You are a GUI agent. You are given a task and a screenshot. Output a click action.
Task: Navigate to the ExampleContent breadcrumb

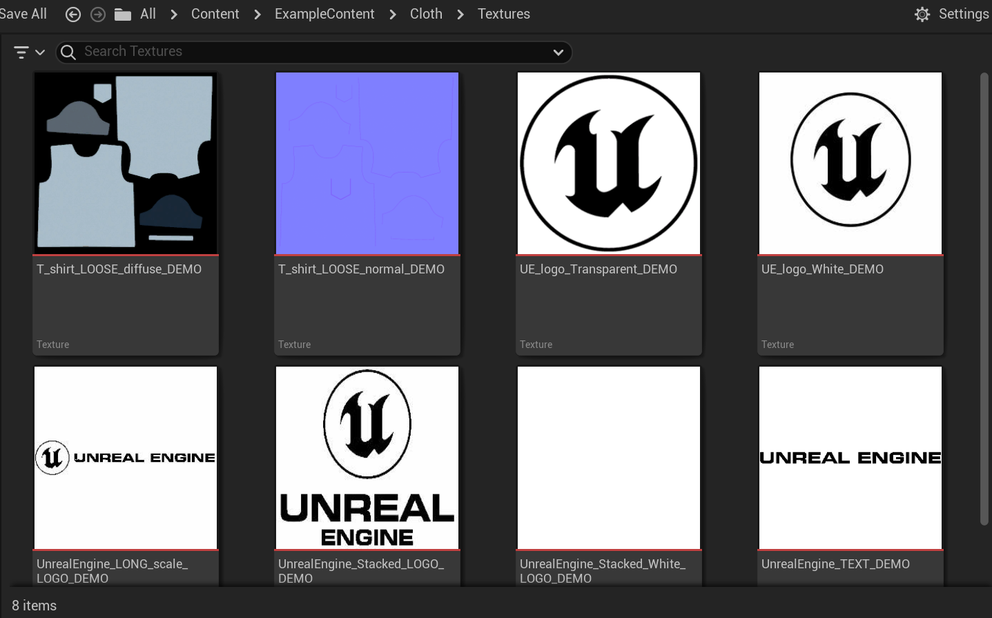pos(324,14)
